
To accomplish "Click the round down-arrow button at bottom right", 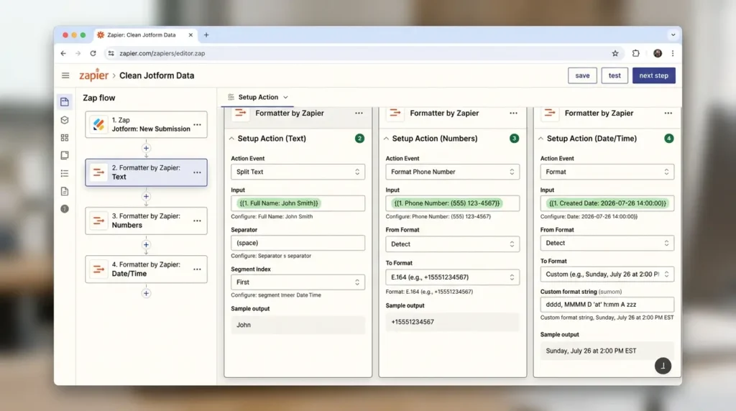I will (x=663, y=366).
